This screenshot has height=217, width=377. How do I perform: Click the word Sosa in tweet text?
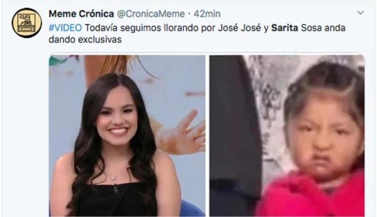pyautogui.click(x=311, y=28)
